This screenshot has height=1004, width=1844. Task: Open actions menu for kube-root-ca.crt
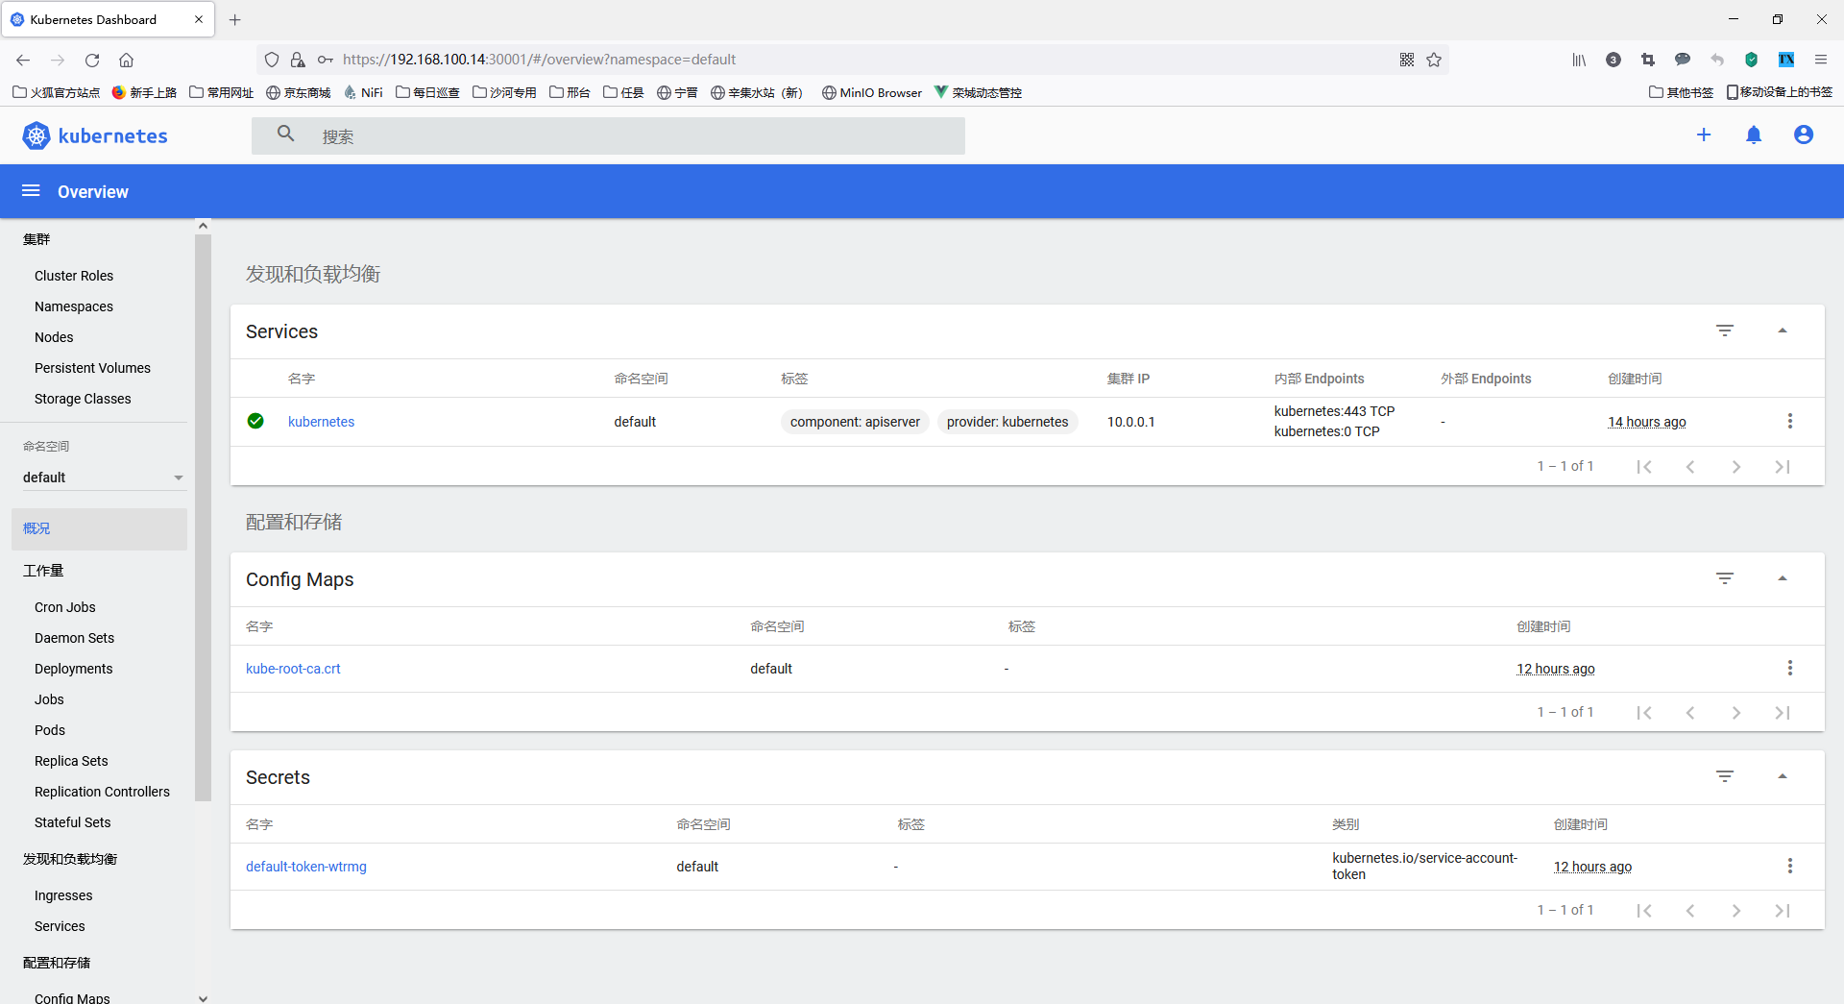tap(1790, 668)
